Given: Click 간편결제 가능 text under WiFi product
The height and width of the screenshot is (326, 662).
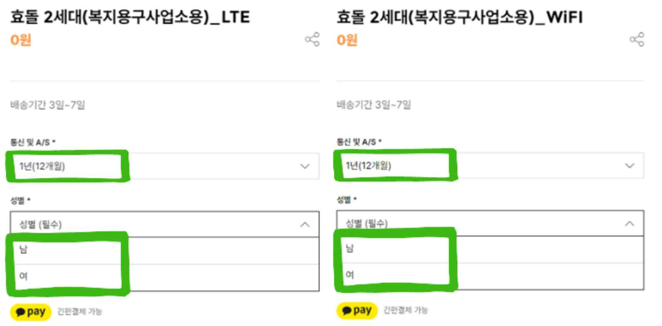Looking at the screenshot, I should tap(405, 310).
